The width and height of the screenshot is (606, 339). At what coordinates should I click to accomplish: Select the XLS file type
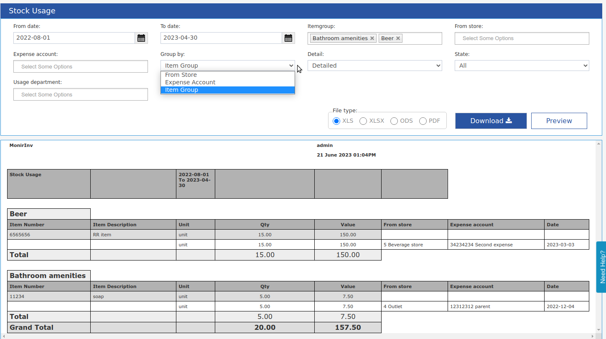click(336, 121)
